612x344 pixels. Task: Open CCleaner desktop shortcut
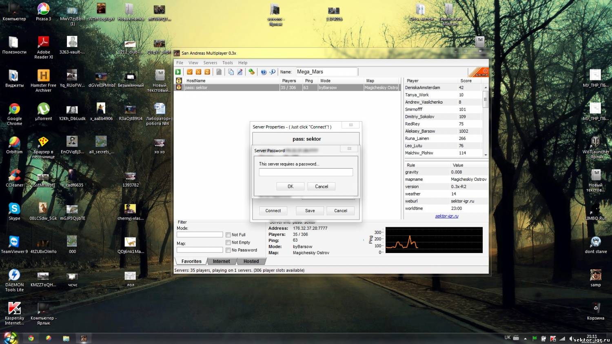click(14, 178)
